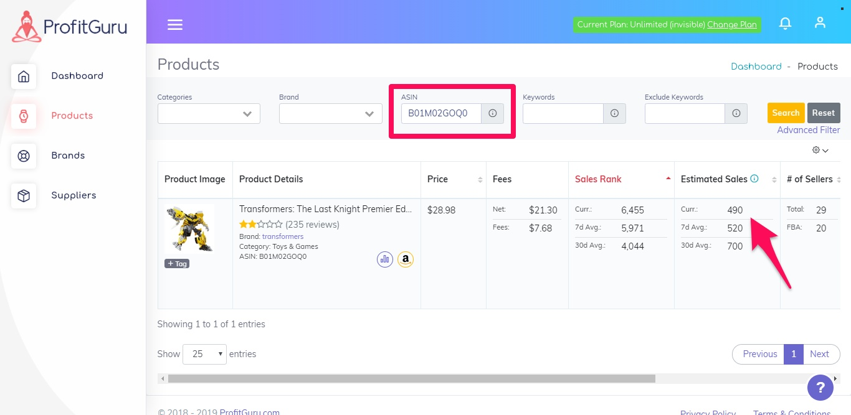Image resolution: width=851 pixels, height=415 pixels.
Task: Click the + Tag button
Action: click(x=177, y=264)
